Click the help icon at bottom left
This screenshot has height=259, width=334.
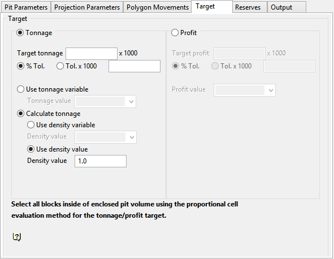17,236
